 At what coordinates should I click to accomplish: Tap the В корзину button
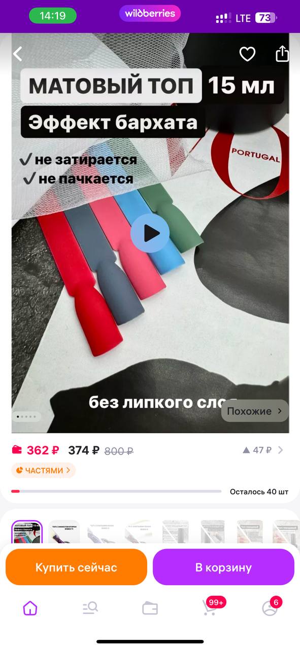223,567
